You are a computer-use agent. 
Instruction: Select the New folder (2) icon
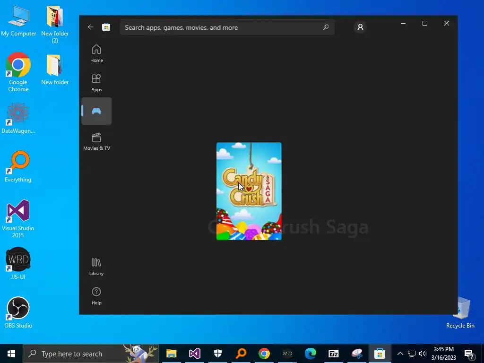tap(55, 25)
